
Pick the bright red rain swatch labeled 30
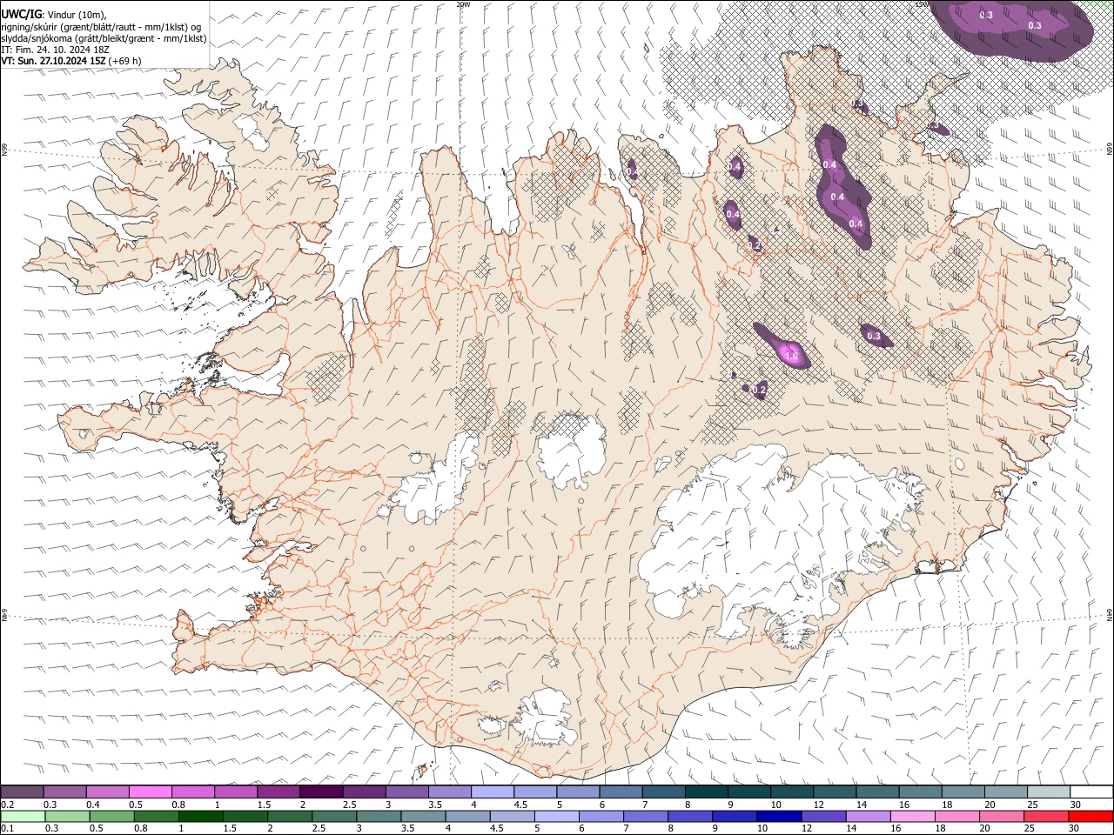1089,816
